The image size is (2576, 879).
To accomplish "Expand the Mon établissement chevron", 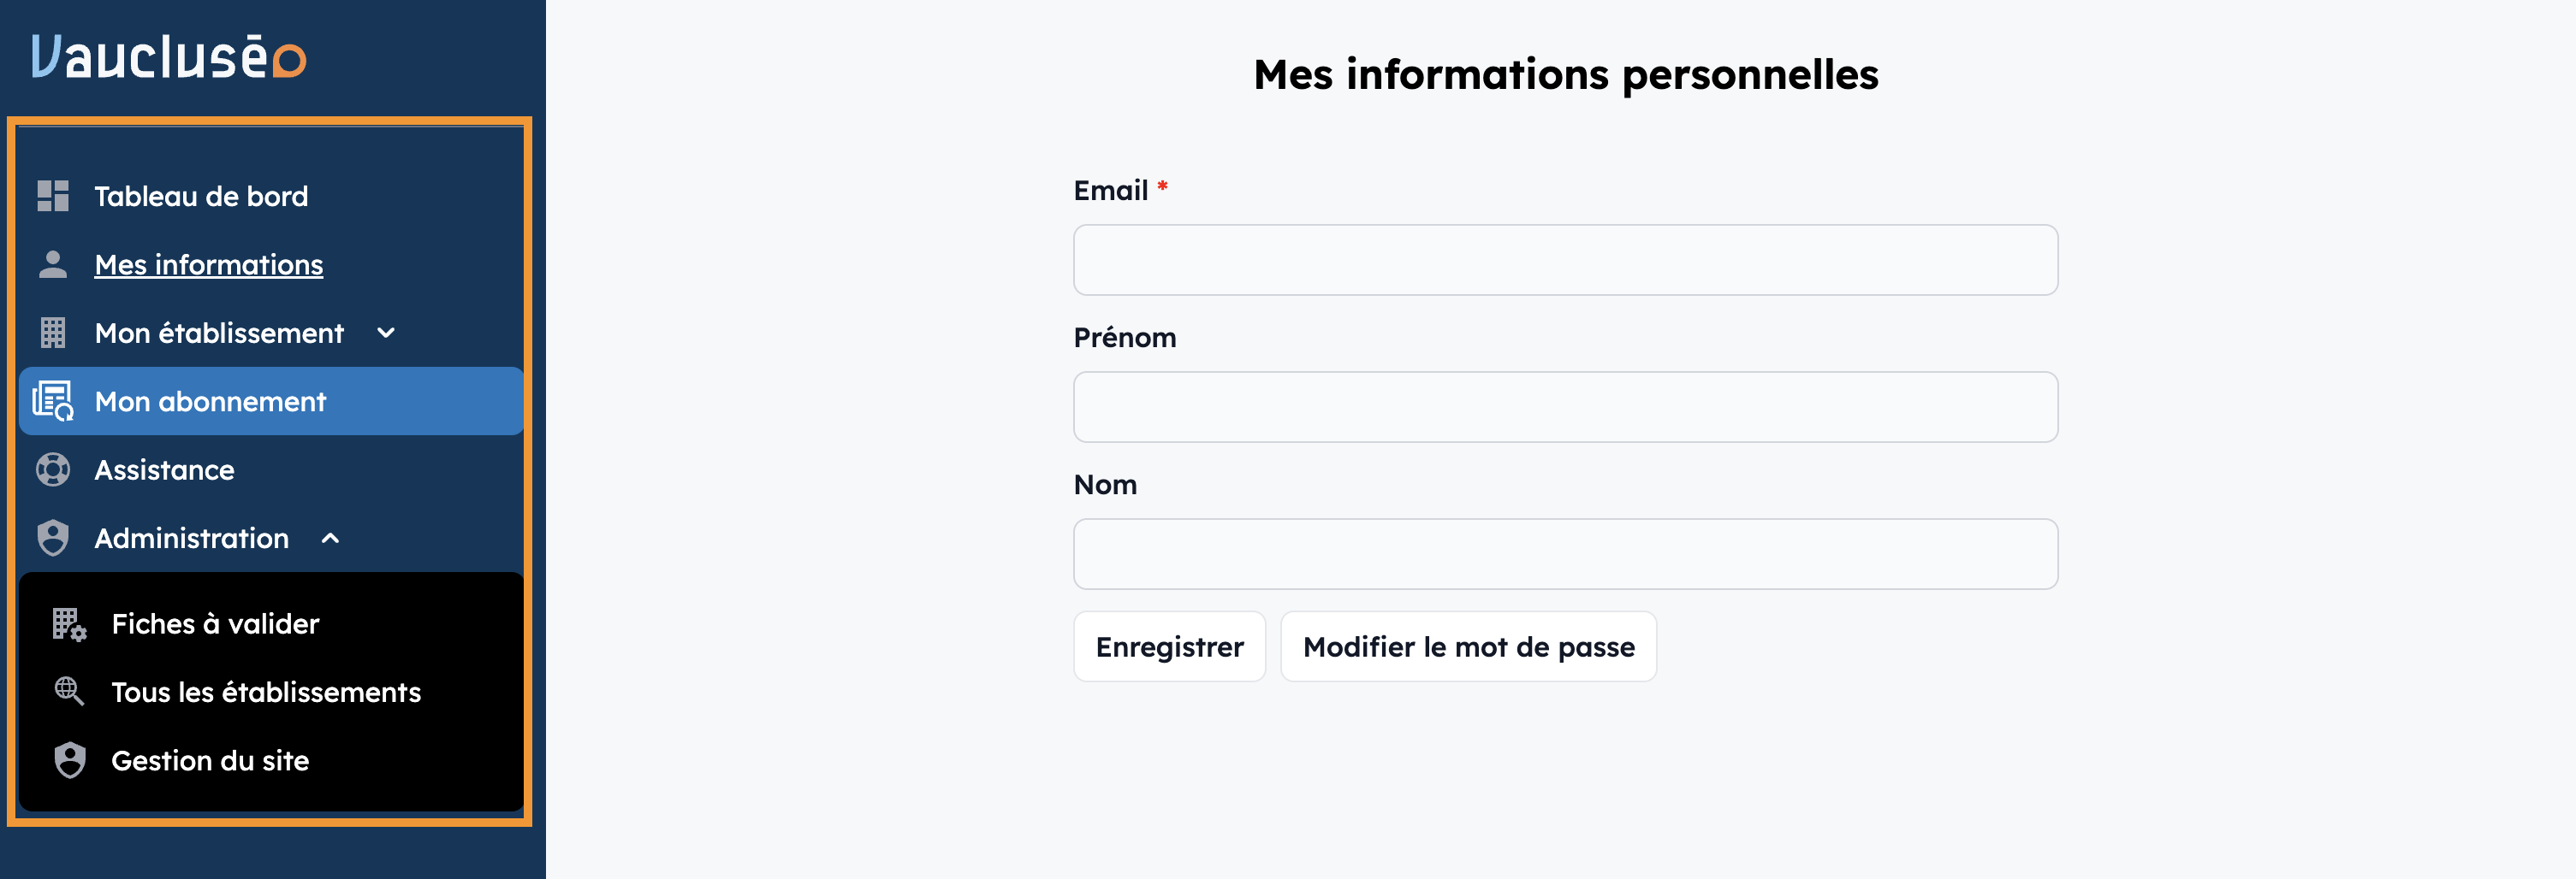I will (x=386, y=333).
